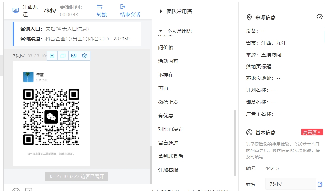Click the 计划名称 row
325x191 pixels.
point(260,90)
